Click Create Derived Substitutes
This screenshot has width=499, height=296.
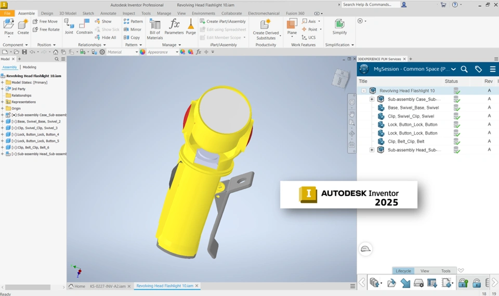click(x=266, y=29)
